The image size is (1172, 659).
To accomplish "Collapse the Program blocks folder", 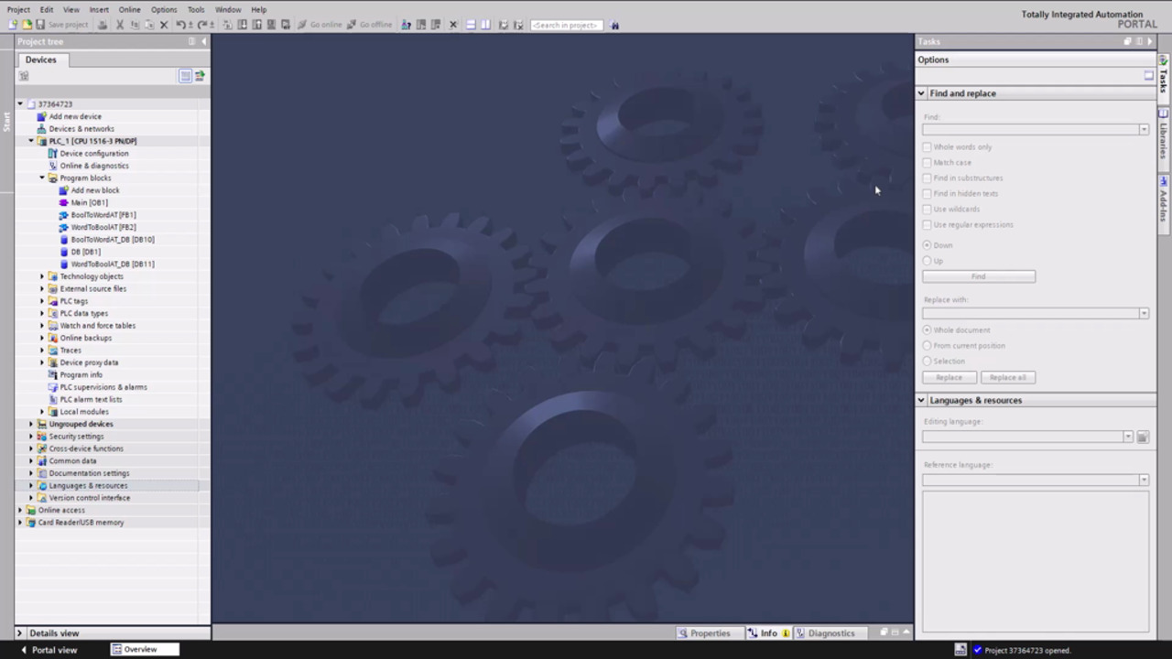I will coord(42,178).
